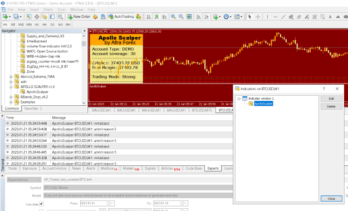348x211 pixels.
Task: Select the Candlesticks chart icon
Action: coord(156,17)
